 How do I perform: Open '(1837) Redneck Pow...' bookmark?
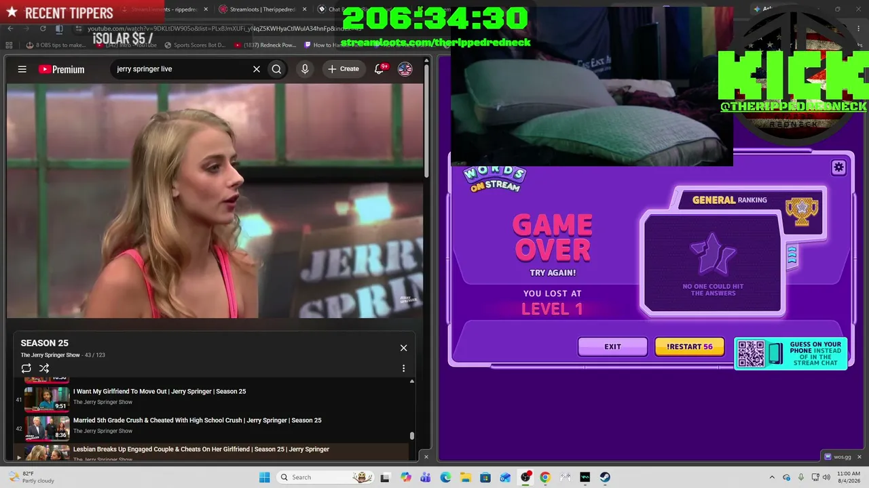[x=265, y=45]
